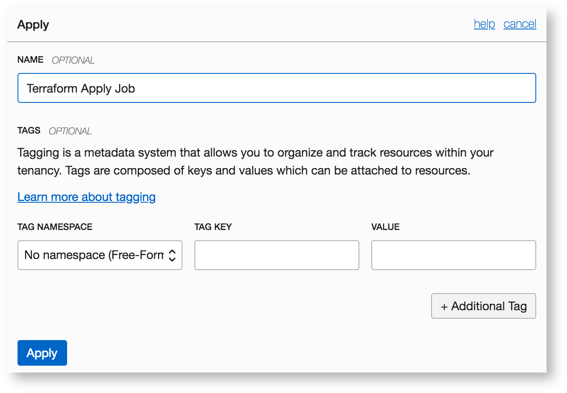This screenshot has width=567, height=393.
Task: Click the TAG KEY label
Action: pos(213,227)
